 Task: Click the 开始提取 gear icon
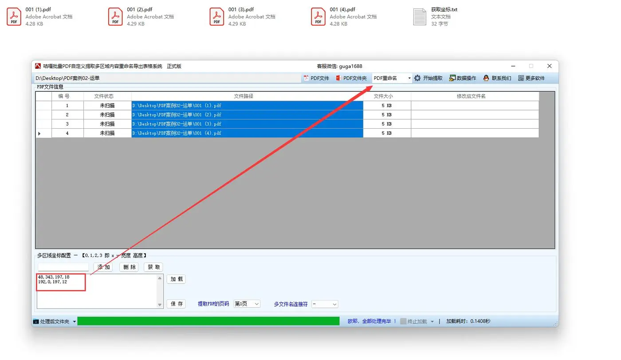417,78
